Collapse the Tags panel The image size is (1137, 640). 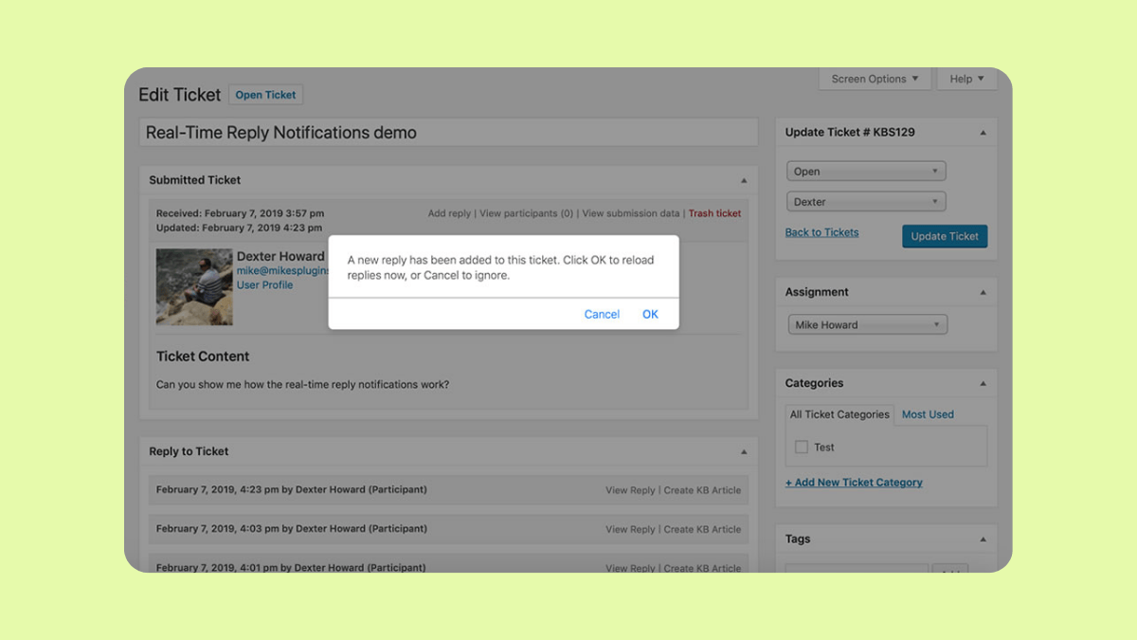981,539
